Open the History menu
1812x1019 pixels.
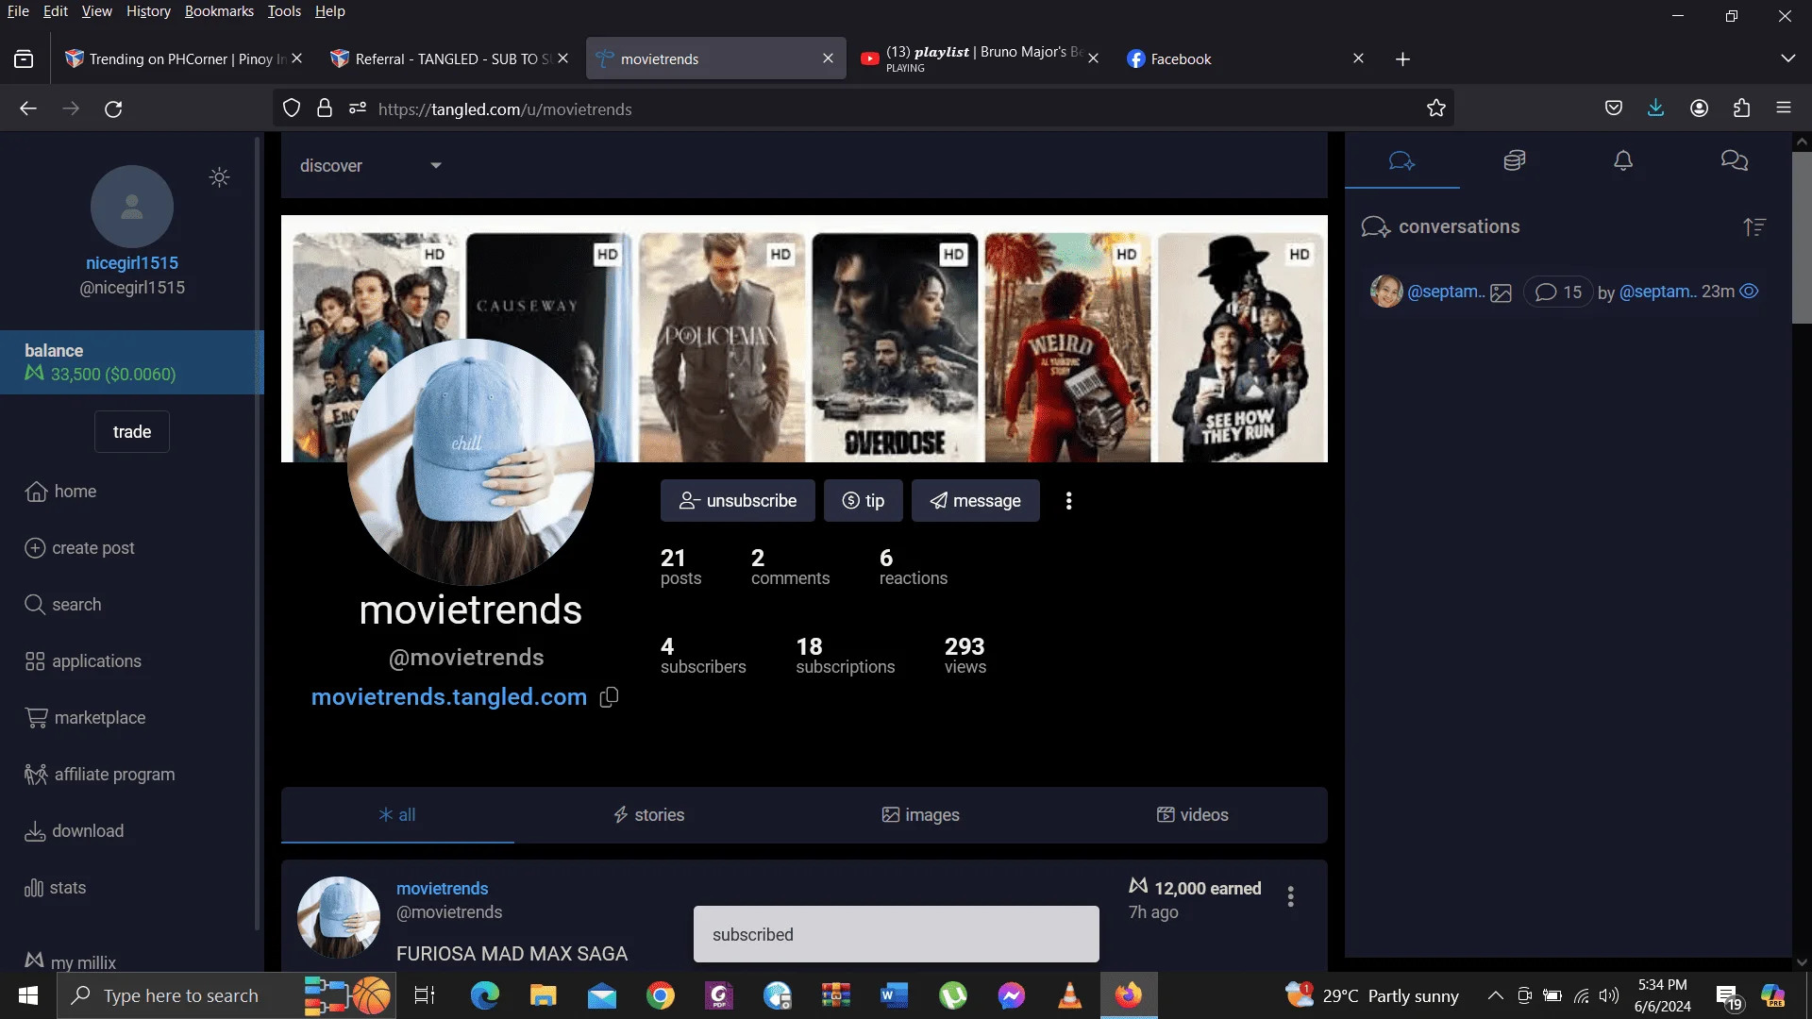(148, 11)
